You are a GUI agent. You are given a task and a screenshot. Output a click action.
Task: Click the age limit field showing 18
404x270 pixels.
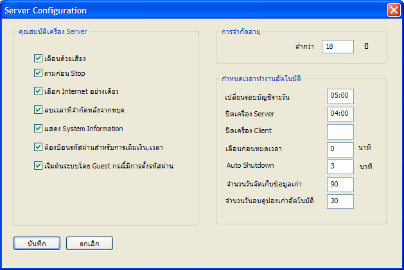pyautogui.click(x=338, y=47)
